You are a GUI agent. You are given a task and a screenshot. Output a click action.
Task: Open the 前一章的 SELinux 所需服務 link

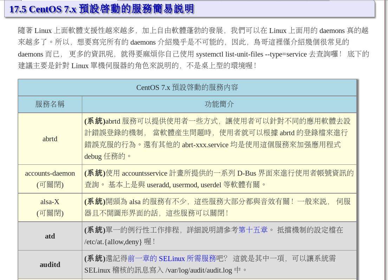point(172,259)
